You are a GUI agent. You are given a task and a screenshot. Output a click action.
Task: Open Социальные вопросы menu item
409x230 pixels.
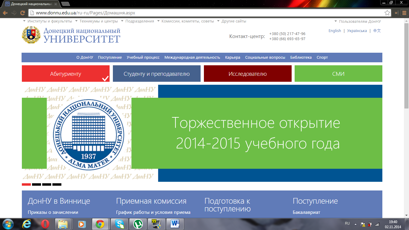pos(265,57)
